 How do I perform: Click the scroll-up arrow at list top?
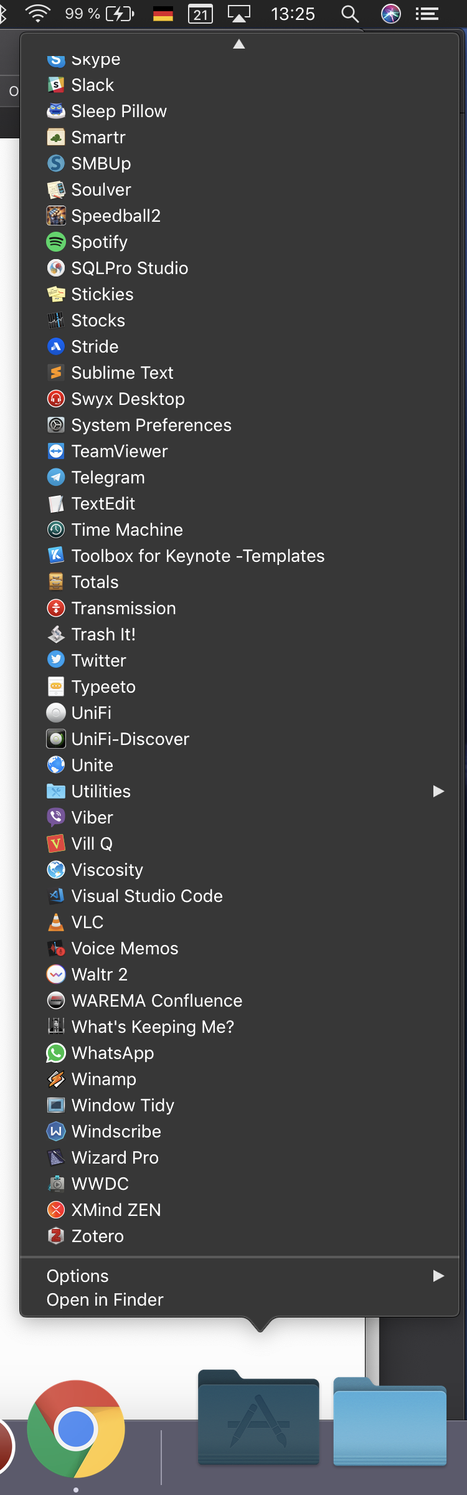[x=239, y=44]
